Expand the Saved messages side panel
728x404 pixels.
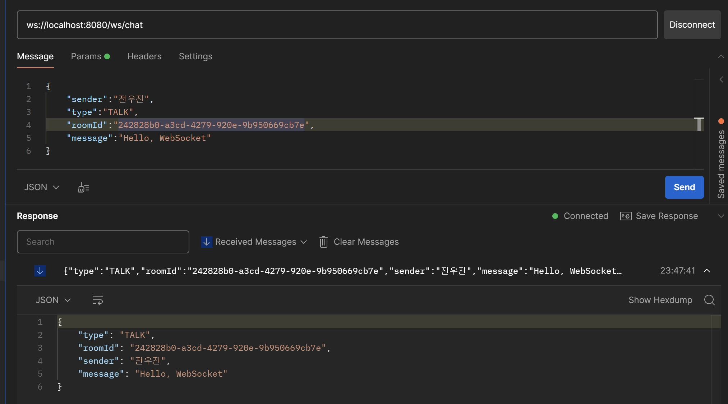pyautogui.click(x=721, y=79)
